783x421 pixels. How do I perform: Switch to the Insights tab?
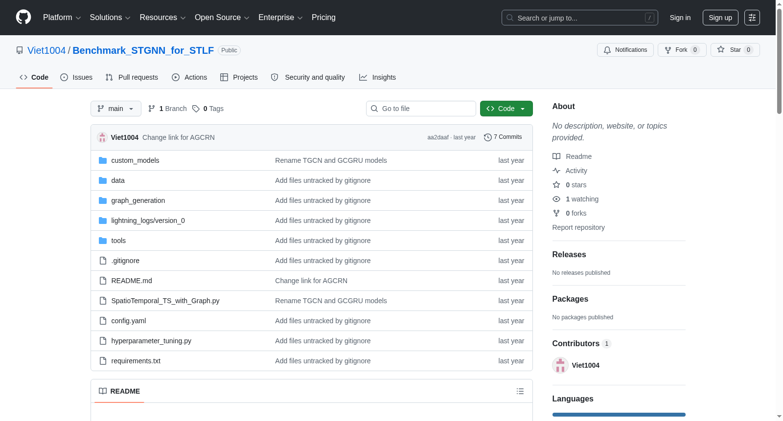click(377, 77)
